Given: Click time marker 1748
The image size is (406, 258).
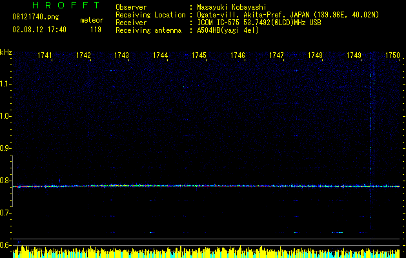Looking at the screenshot, I should pos(316,55).
